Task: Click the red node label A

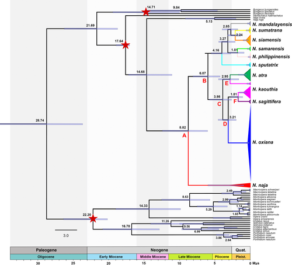Action: pyautogui.click(x=184, y=135)
